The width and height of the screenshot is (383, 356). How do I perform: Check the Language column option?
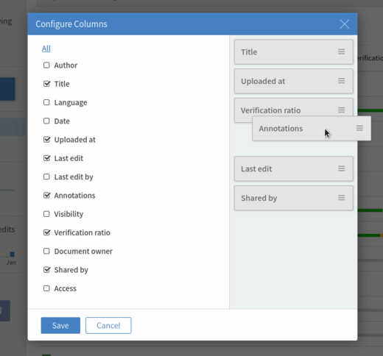(x=46, y=102)
